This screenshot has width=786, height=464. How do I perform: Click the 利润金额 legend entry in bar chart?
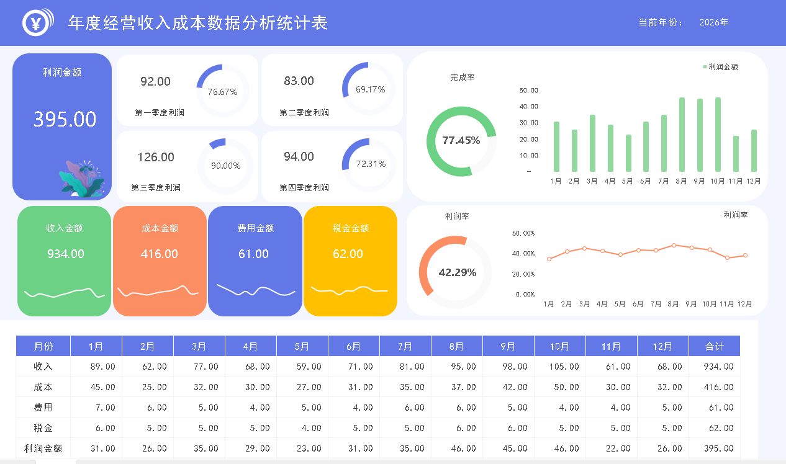click(720, 67)
